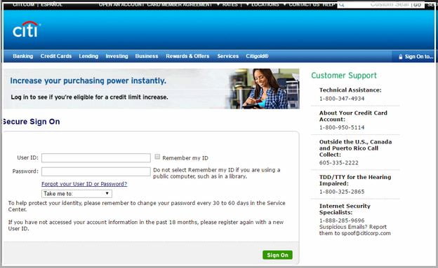This screenshot has height=268, width=438.
Task: Open the Rates dropdown arrow in top bar
Action: click(x=218, y=4)
